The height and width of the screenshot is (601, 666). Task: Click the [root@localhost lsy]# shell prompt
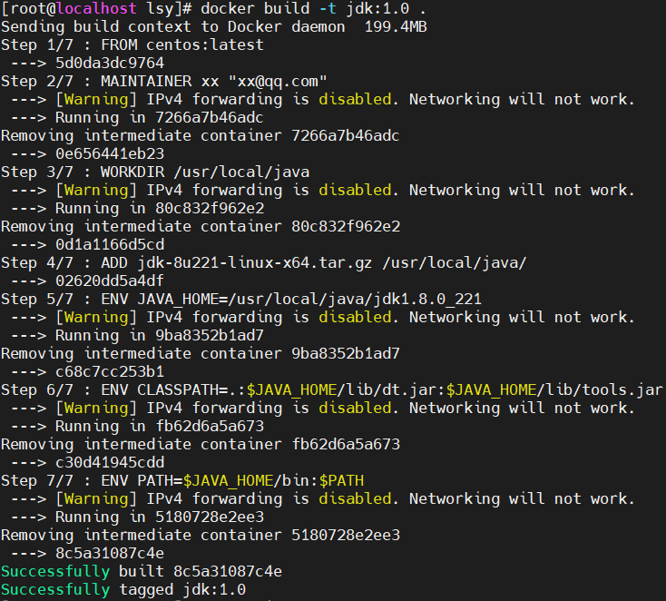click(96, 8)
